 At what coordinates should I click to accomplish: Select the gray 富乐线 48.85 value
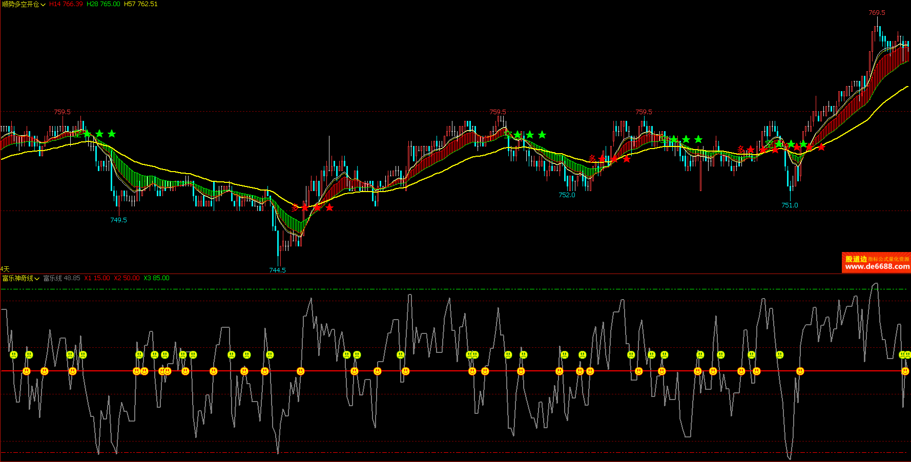pyautogui.click(x=61, y=278)
